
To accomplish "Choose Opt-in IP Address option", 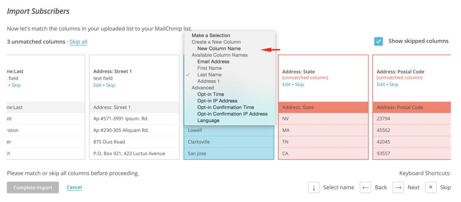I will click(x=217, y=101).
